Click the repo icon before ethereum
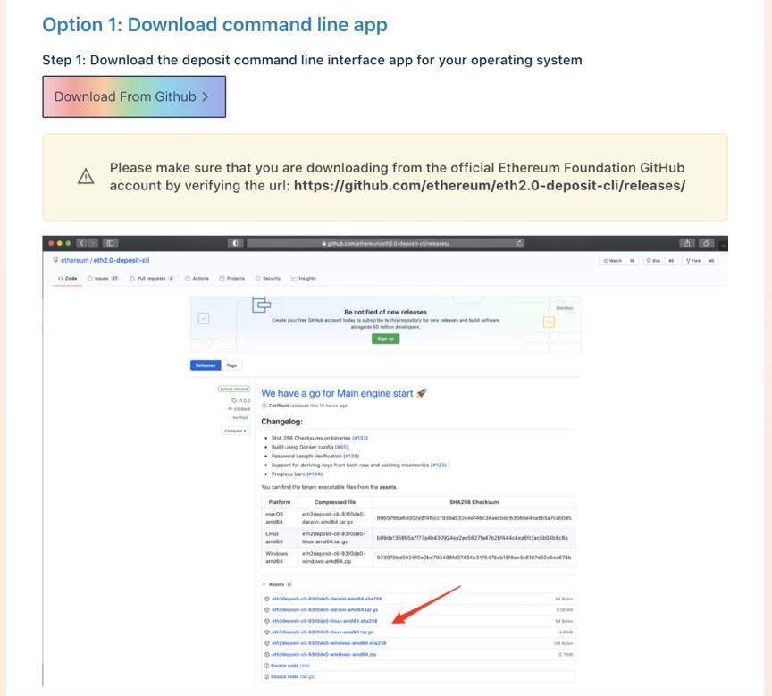 coord(55,260)
